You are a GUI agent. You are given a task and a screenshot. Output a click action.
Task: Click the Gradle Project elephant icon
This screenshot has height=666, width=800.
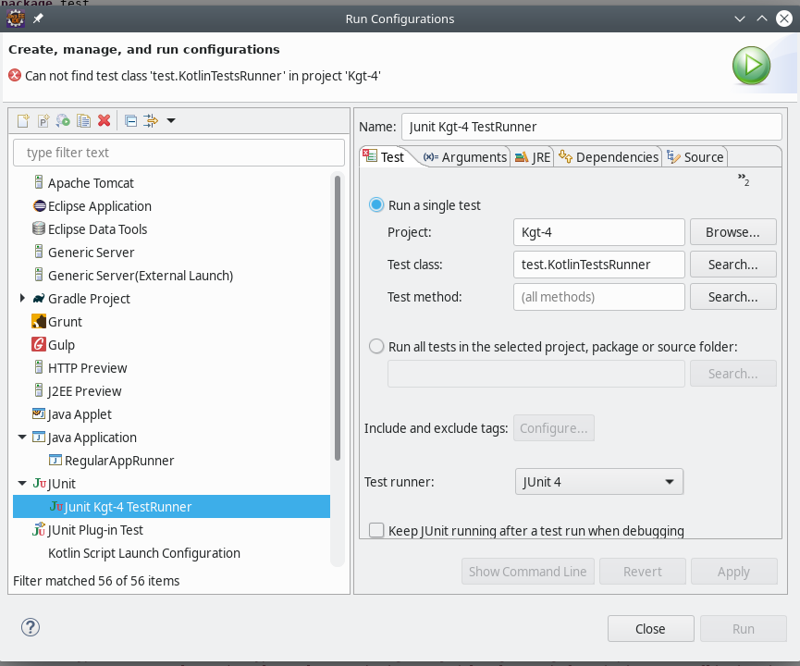(x=39, y=299)
